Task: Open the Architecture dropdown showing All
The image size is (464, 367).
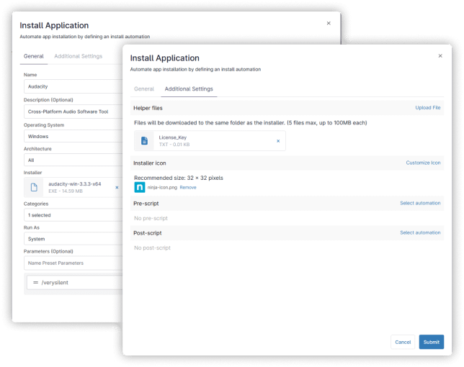Action: (73, 160)
